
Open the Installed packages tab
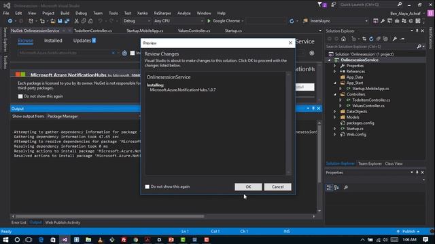pos(53,41)
